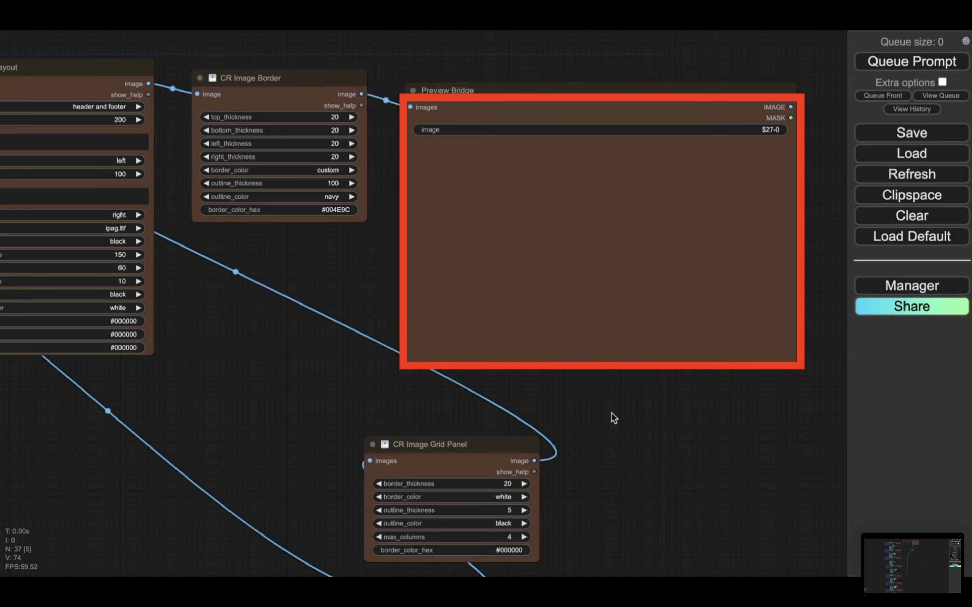
Task: Click the Share button
Action: pos(912,306)
